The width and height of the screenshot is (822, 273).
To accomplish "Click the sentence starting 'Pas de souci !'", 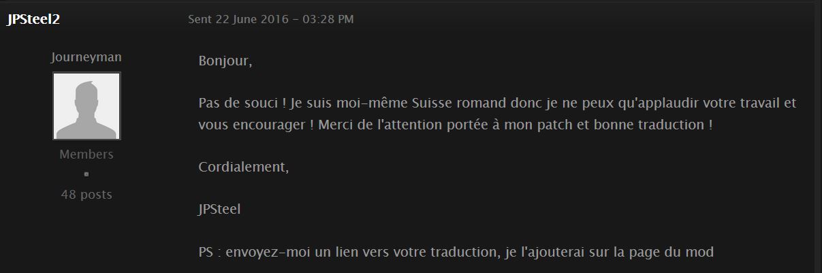I will tap(497, 103).
